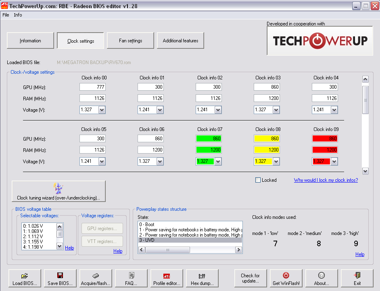The height and width of the screenshot is (291, 380).
Task: Open Clock info 03 voltage dropdown
Action: click(276, 110)
